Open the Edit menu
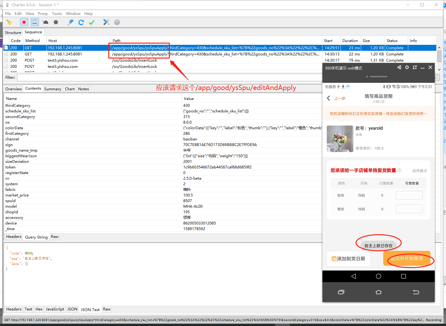446x326 pixels. [18, 14]
